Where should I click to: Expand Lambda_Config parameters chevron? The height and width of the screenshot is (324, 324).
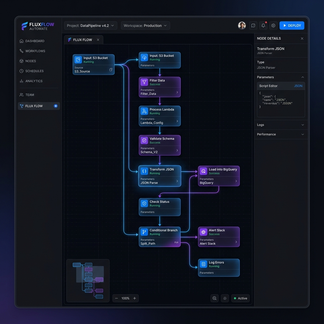point(177,121)
